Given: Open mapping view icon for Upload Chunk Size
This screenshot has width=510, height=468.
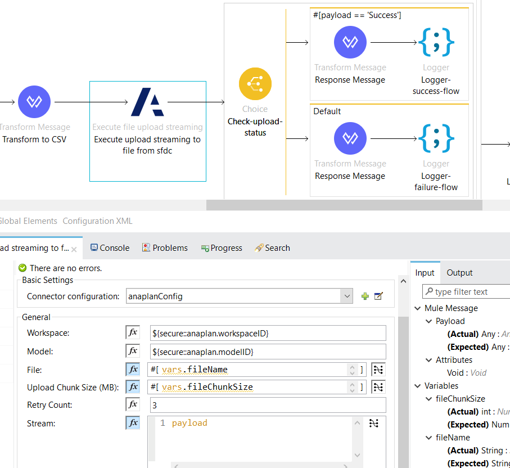Looking at the screenshot, I should click(378, 387).
